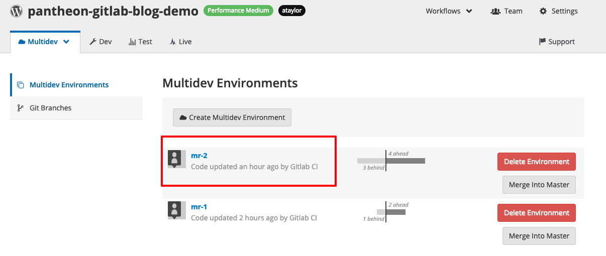Click mr-2 ahead/behind commit bar
Viewport: 606px width, 256px height.
391,161
